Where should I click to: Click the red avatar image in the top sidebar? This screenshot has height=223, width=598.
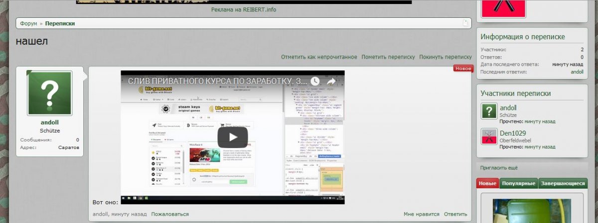pos(503,8)
